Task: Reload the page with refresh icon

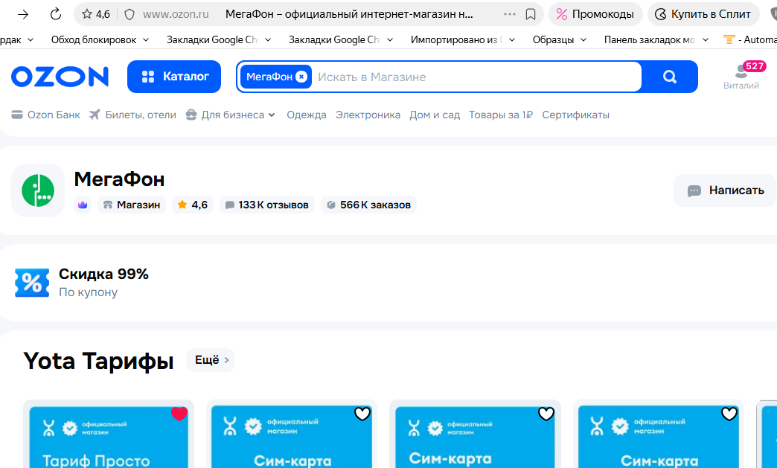Action: coord(56,14)
